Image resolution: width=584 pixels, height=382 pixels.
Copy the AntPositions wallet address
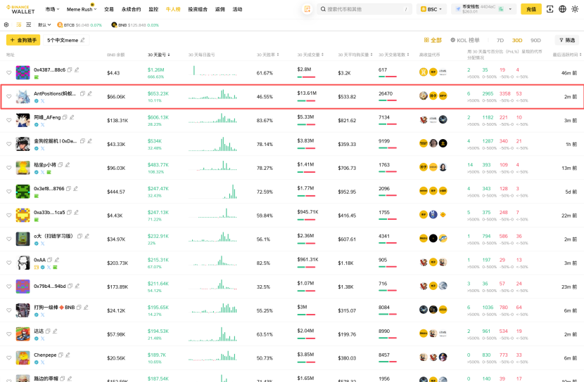tap(82, 93)
